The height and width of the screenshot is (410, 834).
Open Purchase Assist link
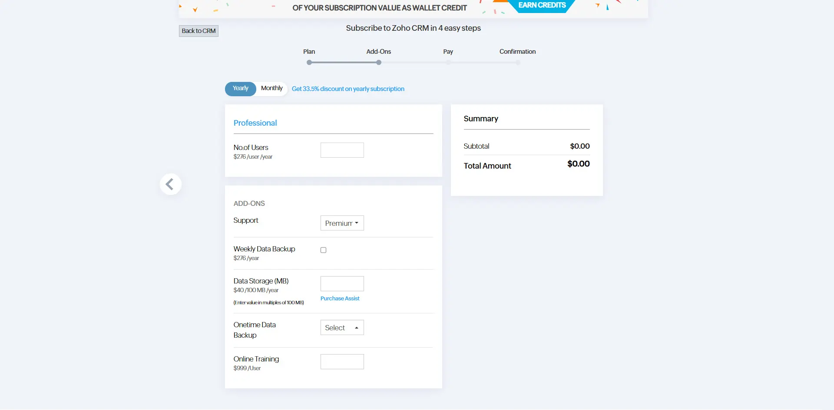coord(340,299)
